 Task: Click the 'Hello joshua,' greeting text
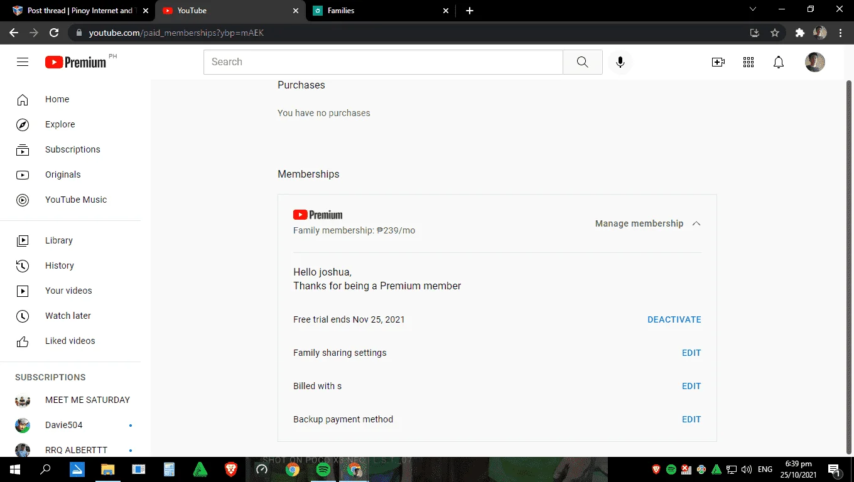(x=322, y=272)
